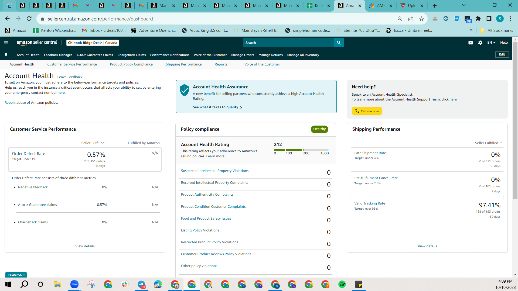The width and height of the screenshot is (518, 291).
Task: Open the Seller Fulfilled dropdown in Shipping Performance
Action: (488, 143)
